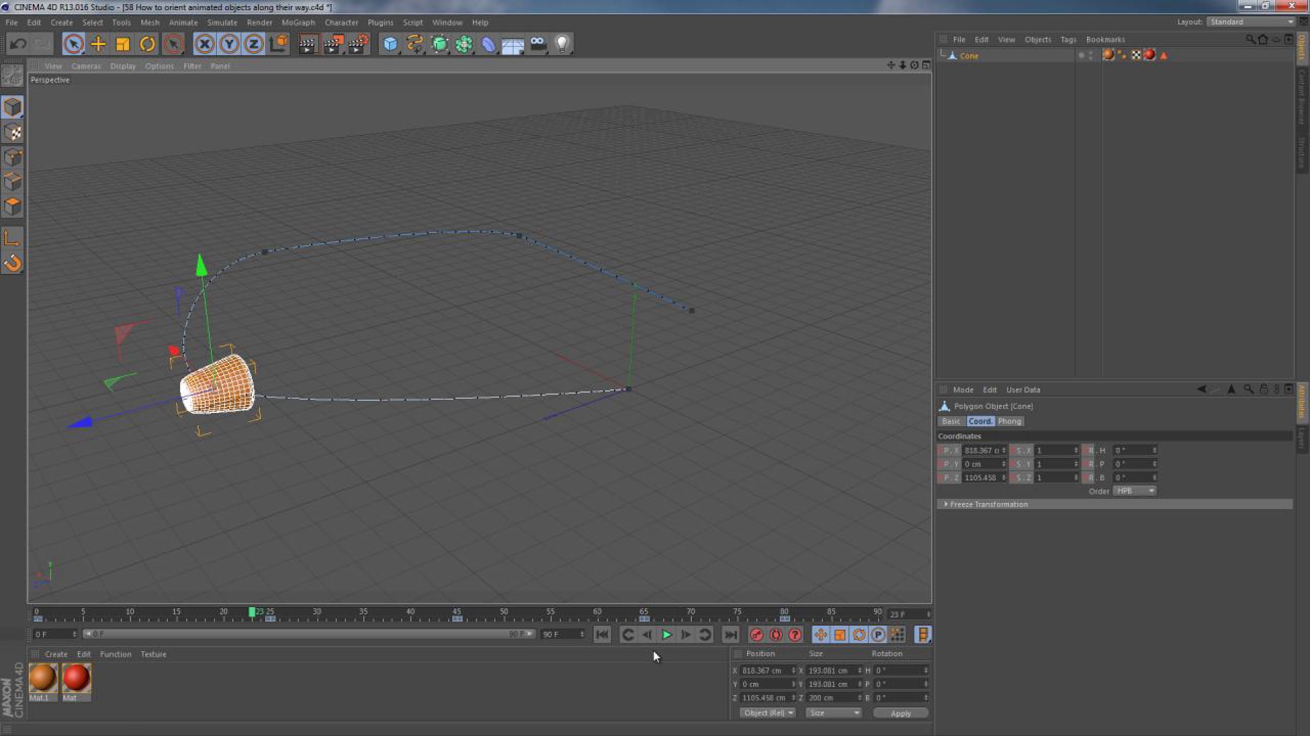
Task: Play the animation forward
Action: click(x=666, y=635)
